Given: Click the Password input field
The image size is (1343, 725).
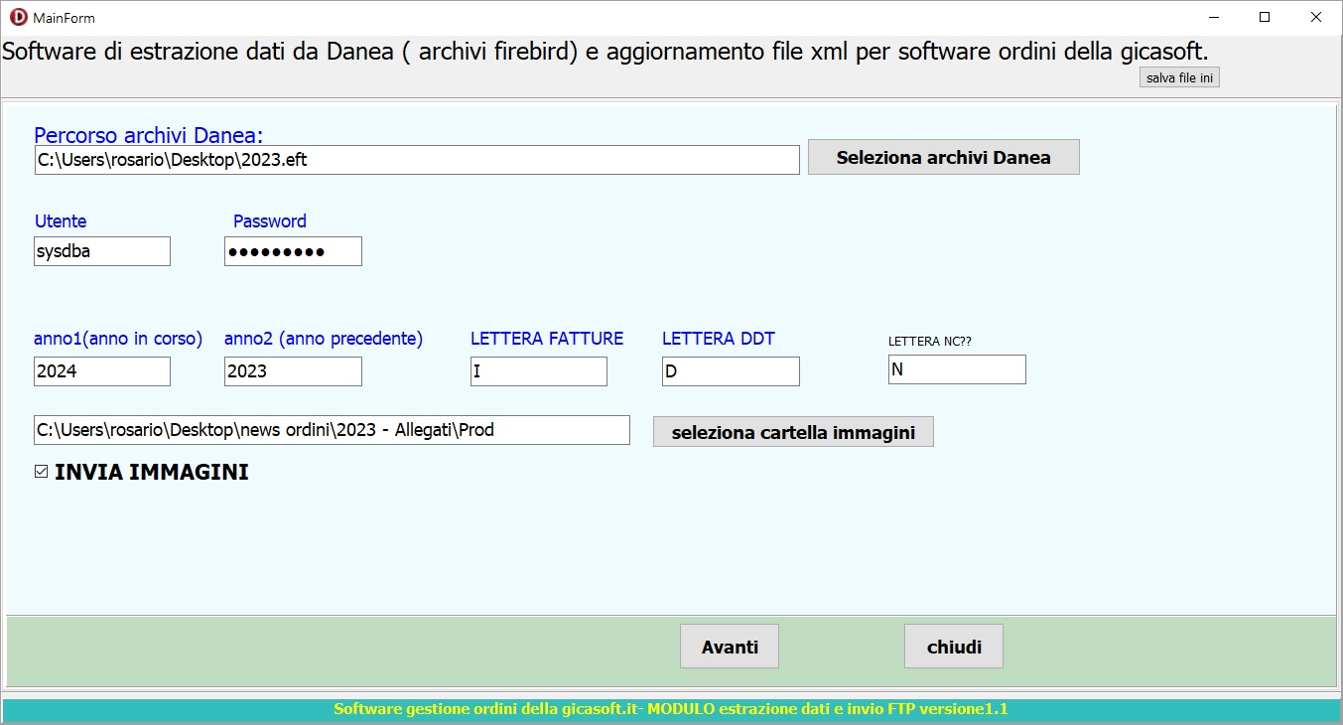Looking at the screenshot, I should [293, 251].
